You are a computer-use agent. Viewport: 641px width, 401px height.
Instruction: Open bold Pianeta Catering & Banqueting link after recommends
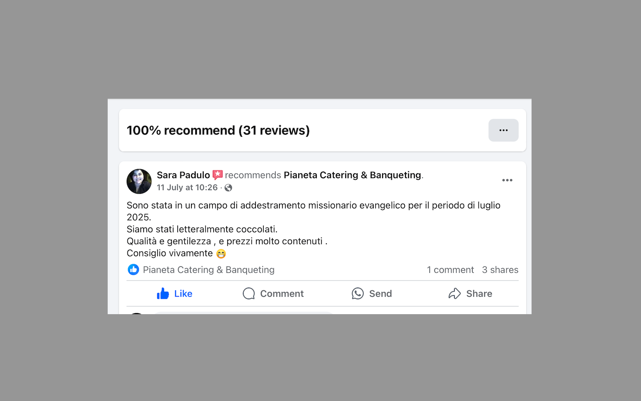[352, 175]
